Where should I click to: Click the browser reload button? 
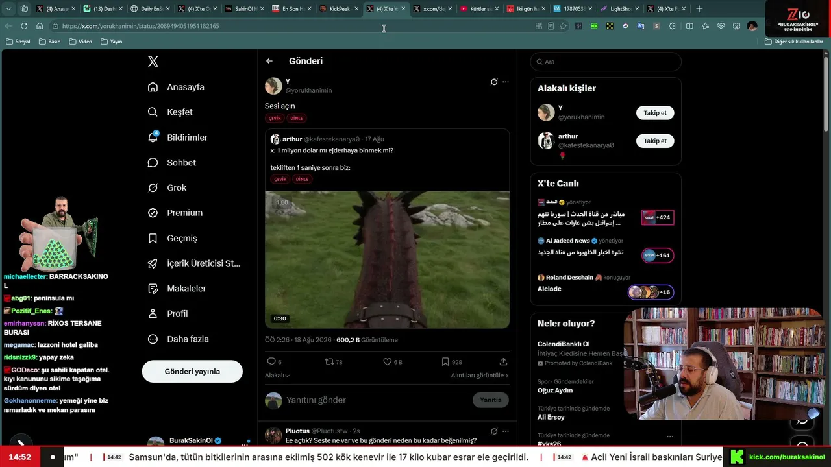click(24, 26)
